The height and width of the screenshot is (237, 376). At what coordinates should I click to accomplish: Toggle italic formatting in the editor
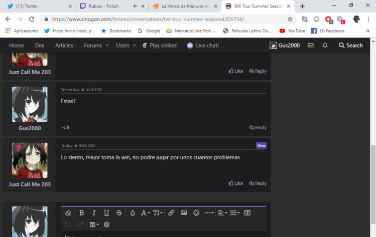[x=94, y=213]
